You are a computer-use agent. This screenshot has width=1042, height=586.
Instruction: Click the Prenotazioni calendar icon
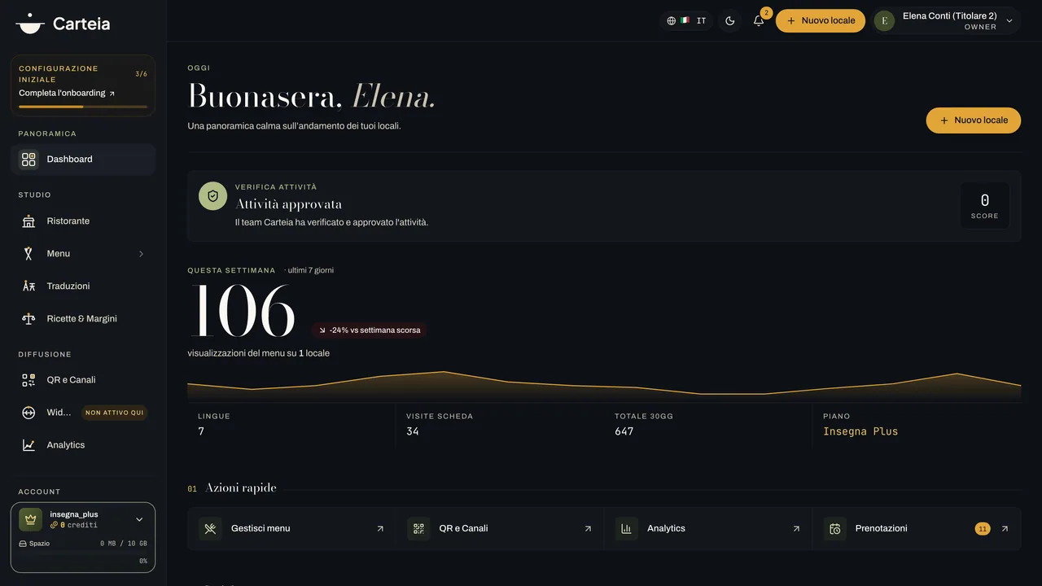click(x=835, y=529)
